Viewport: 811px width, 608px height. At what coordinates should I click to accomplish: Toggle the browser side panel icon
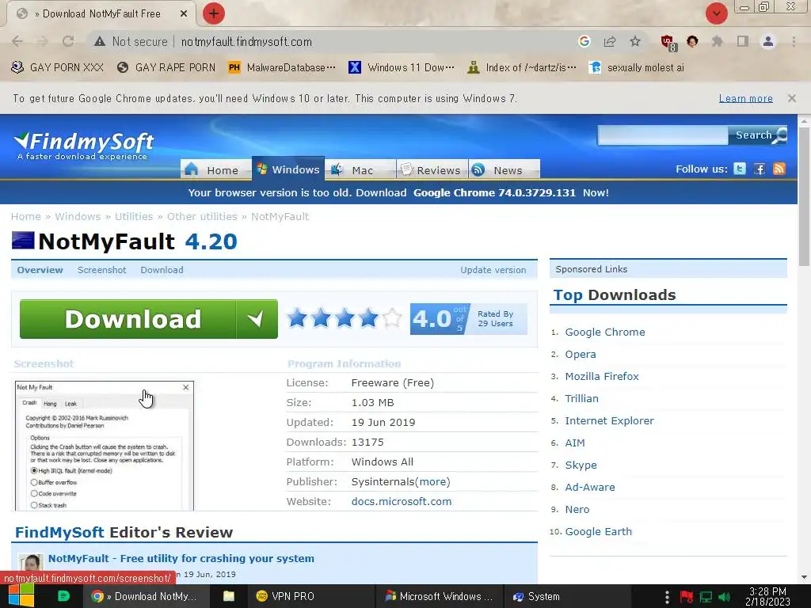[x=743, y=41]
